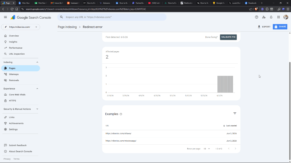Go to Insights in sidebar

20,42
